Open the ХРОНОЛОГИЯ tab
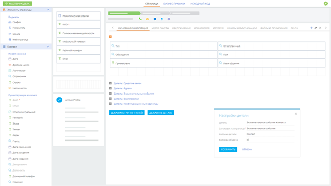 click(x=202, y=28)
